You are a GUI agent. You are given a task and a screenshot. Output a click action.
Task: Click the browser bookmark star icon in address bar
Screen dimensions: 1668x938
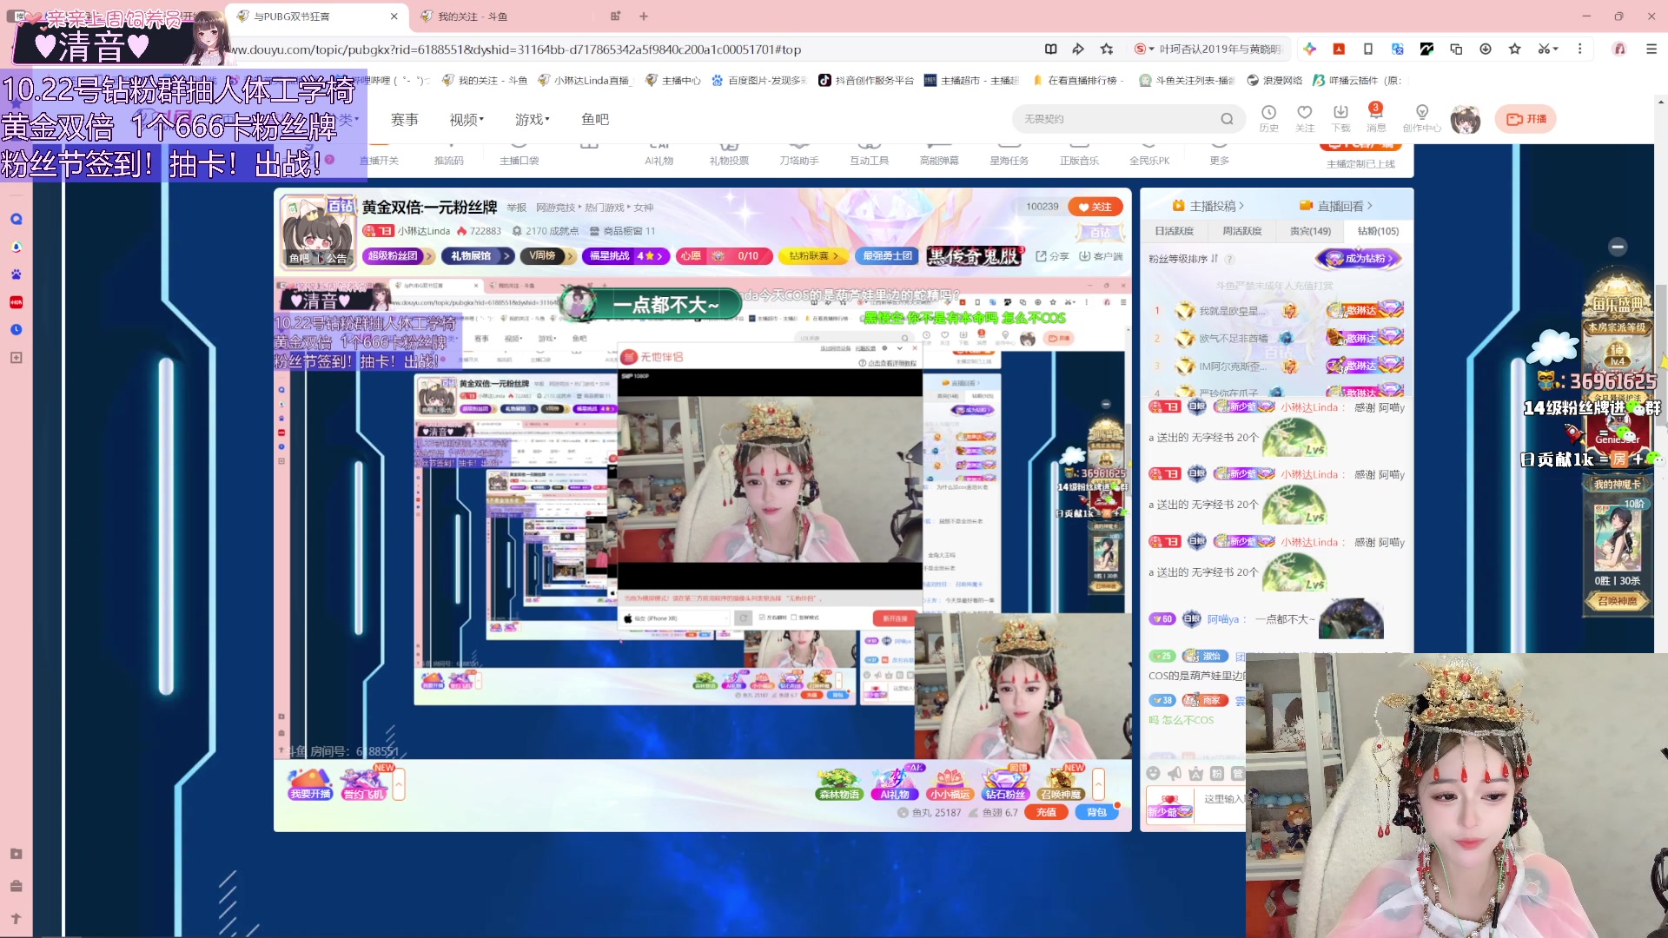click(x=1107, y=50)
